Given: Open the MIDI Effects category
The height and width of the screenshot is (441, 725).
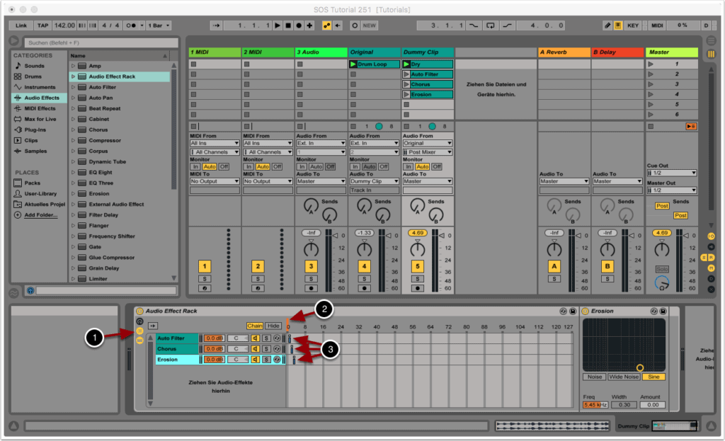Looking at the screenshot, I should [39, 108].
